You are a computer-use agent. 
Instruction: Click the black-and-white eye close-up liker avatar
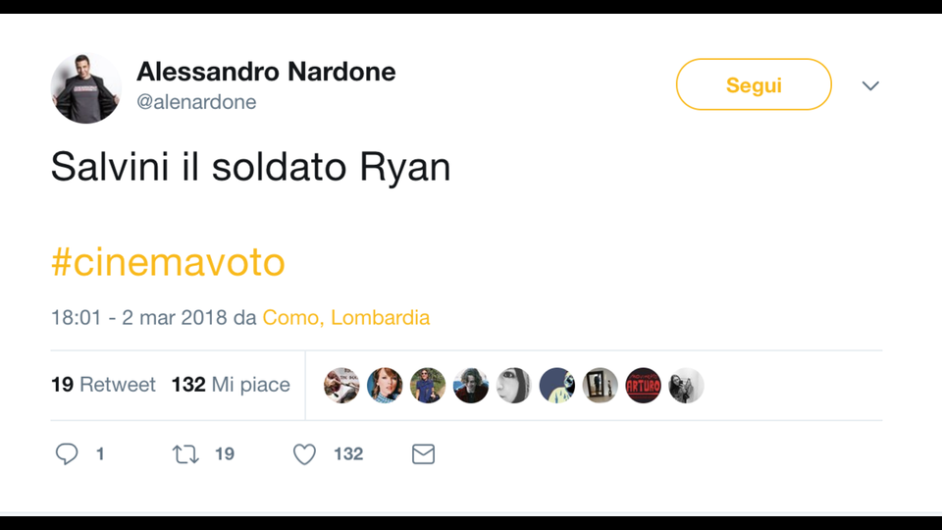(x=514, y=386)
